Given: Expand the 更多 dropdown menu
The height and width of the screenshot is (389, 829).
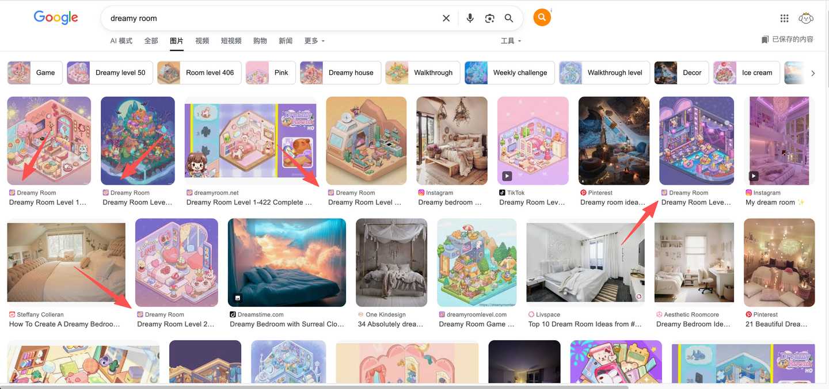Looking at the screenshot, I should click(314, 41).
